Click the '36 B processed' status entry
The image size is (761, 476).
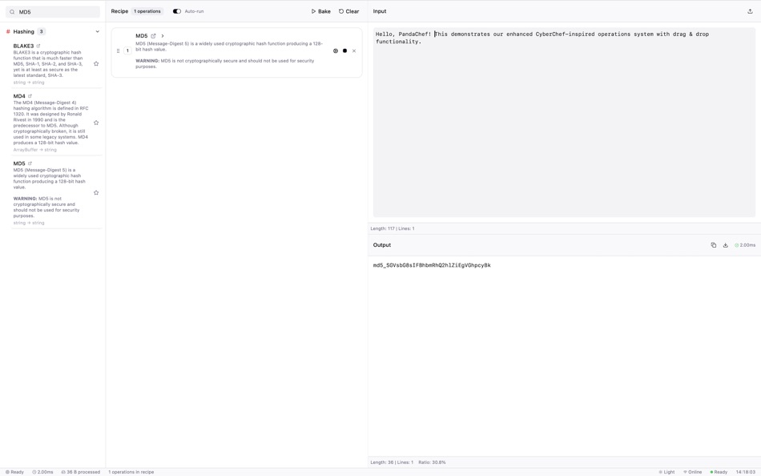pos(81,472)
